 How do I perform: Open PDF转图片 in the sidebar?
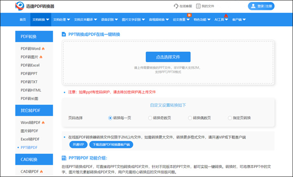click(29, 57)
